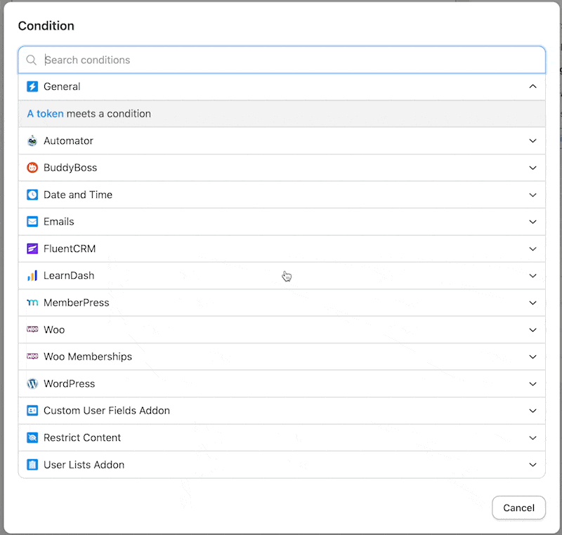Expand the Restrict Content section
This screenshot has height=535, width=562.
pyautogui.click(x=532, y=437)
